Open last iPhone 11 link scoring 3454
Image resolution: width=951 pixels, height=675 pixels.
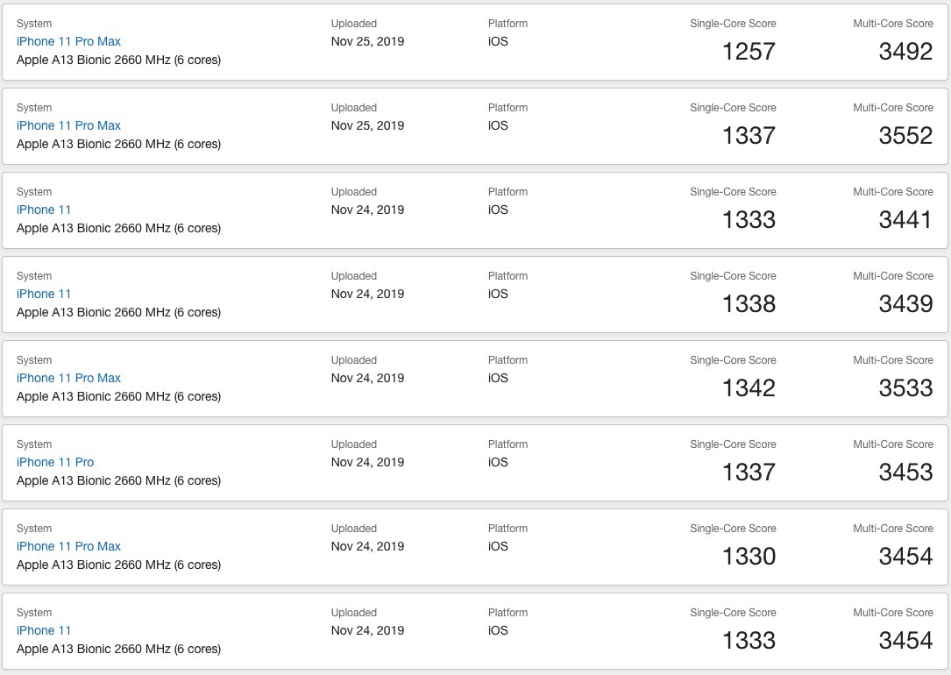click(x=44, y=630)
